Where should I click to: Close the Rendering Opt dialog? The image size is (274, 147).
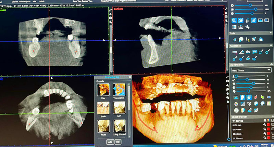click(x=130, y=77)
